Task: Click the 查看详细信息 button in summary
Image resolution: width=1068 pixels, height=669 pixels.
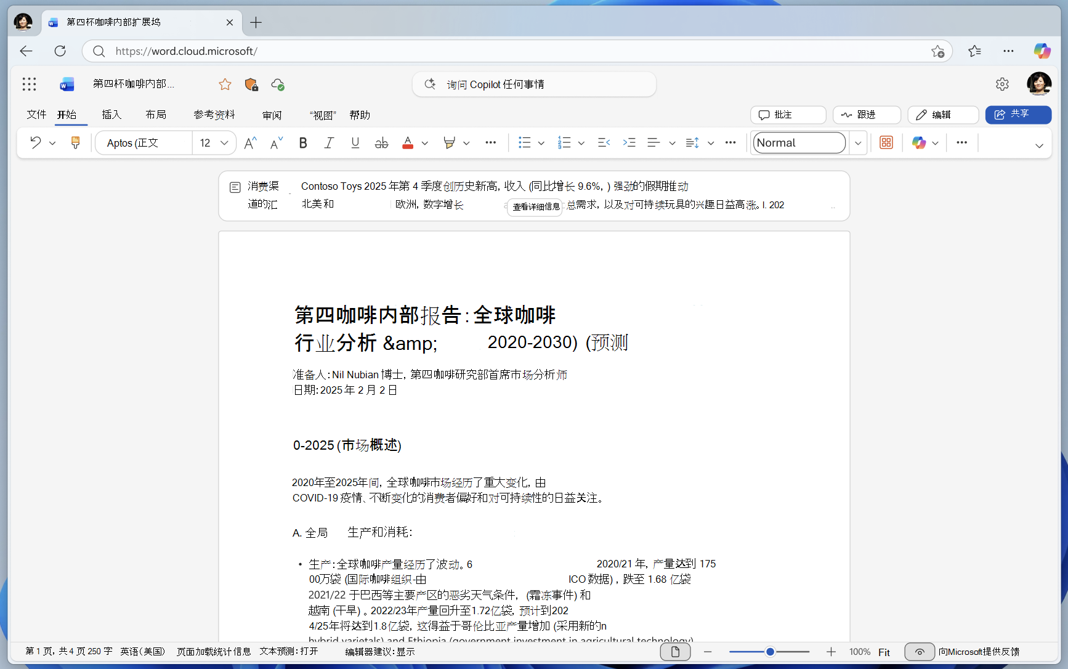Action: coord(536,207)
